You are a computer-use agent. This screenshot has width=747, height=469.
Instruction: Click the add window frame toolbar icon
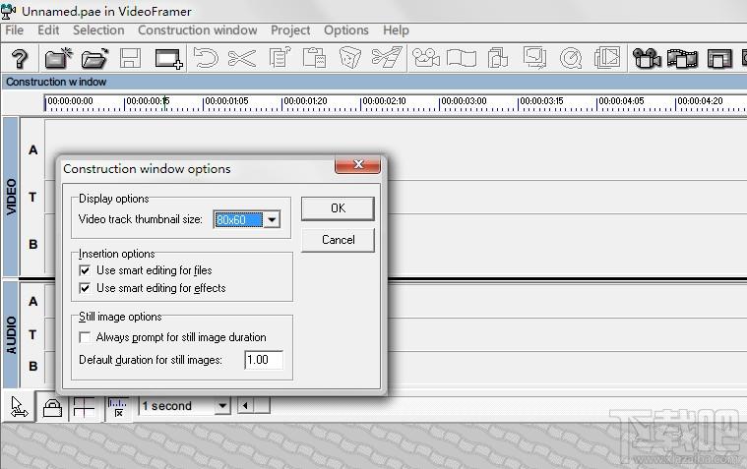[x=169, y=59]
